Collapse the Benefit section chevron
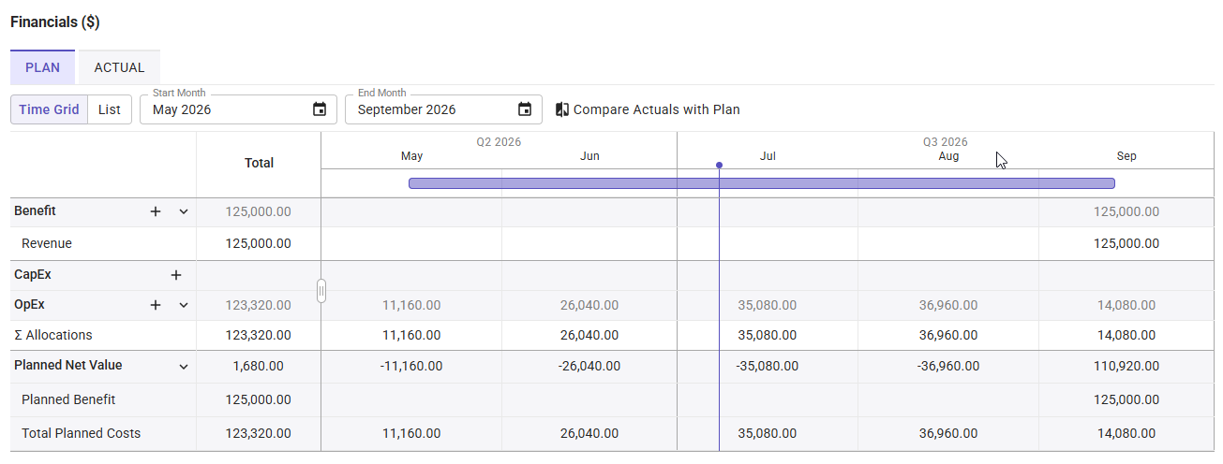The width and height of the screenshot is (1223, 464). 184,211
